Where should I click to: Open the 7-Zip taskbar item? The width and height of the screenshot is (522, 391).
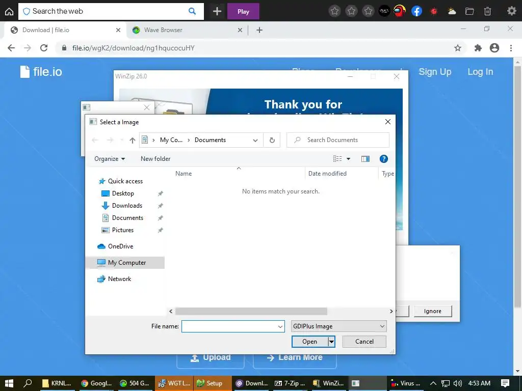tap(290, 383)
